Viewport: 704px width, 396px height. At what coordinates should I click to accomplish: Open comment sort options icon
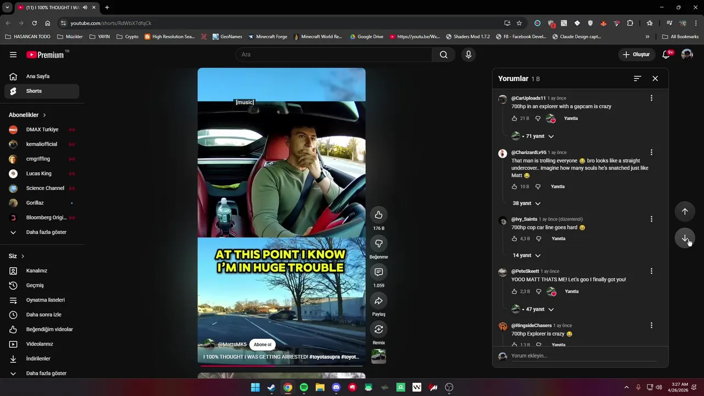[x=637, y=79]
